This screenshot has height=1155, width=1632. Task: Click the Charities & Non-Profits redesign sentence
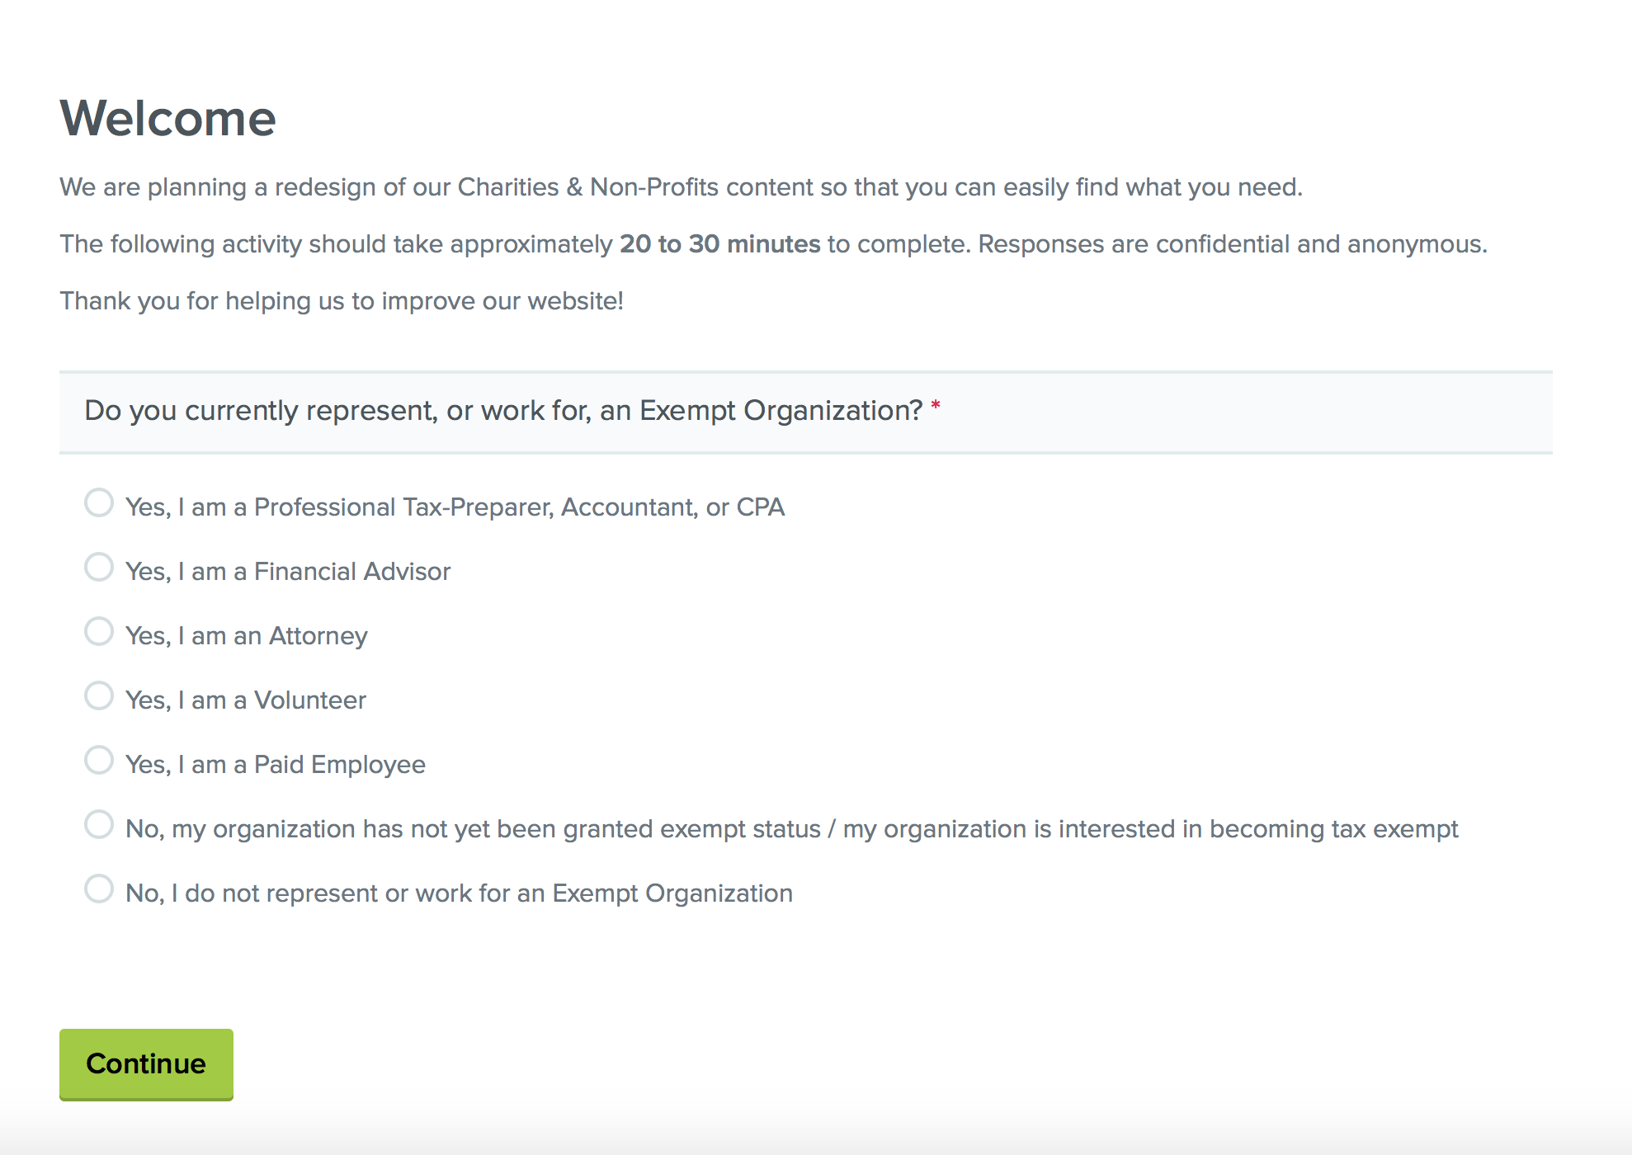[x=681, y=187]
